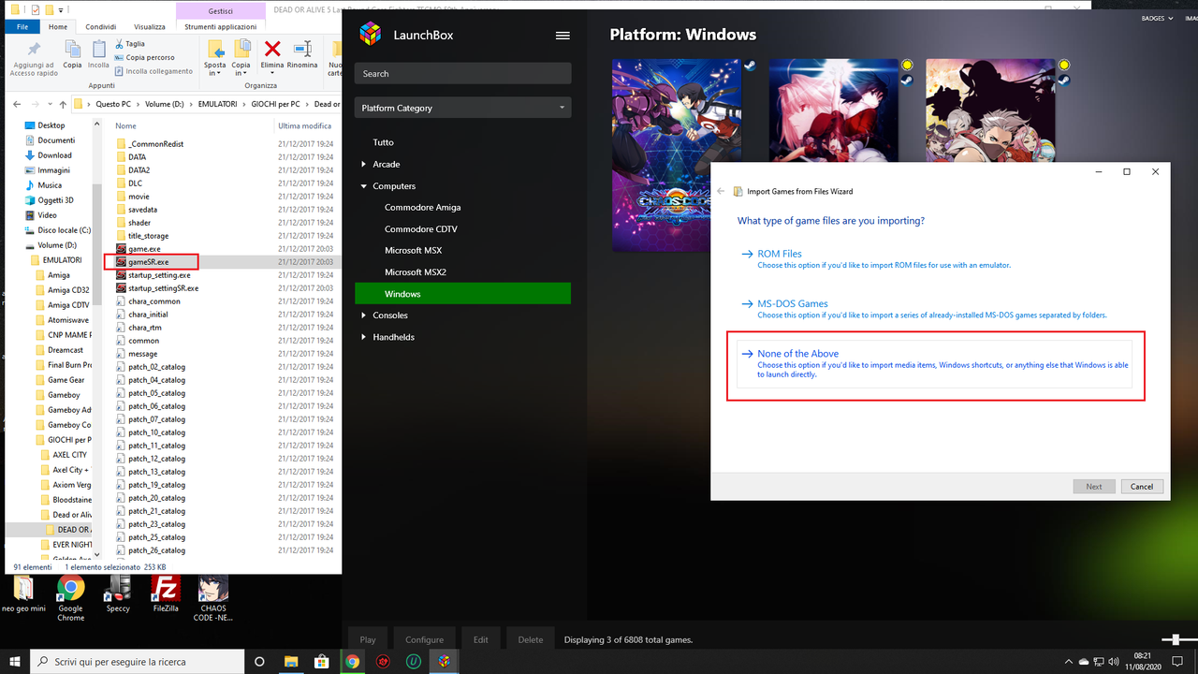The image size is (1198, 674).
Task: Select startup_setting.exe in the file list
Action: [x=159, y=275]
